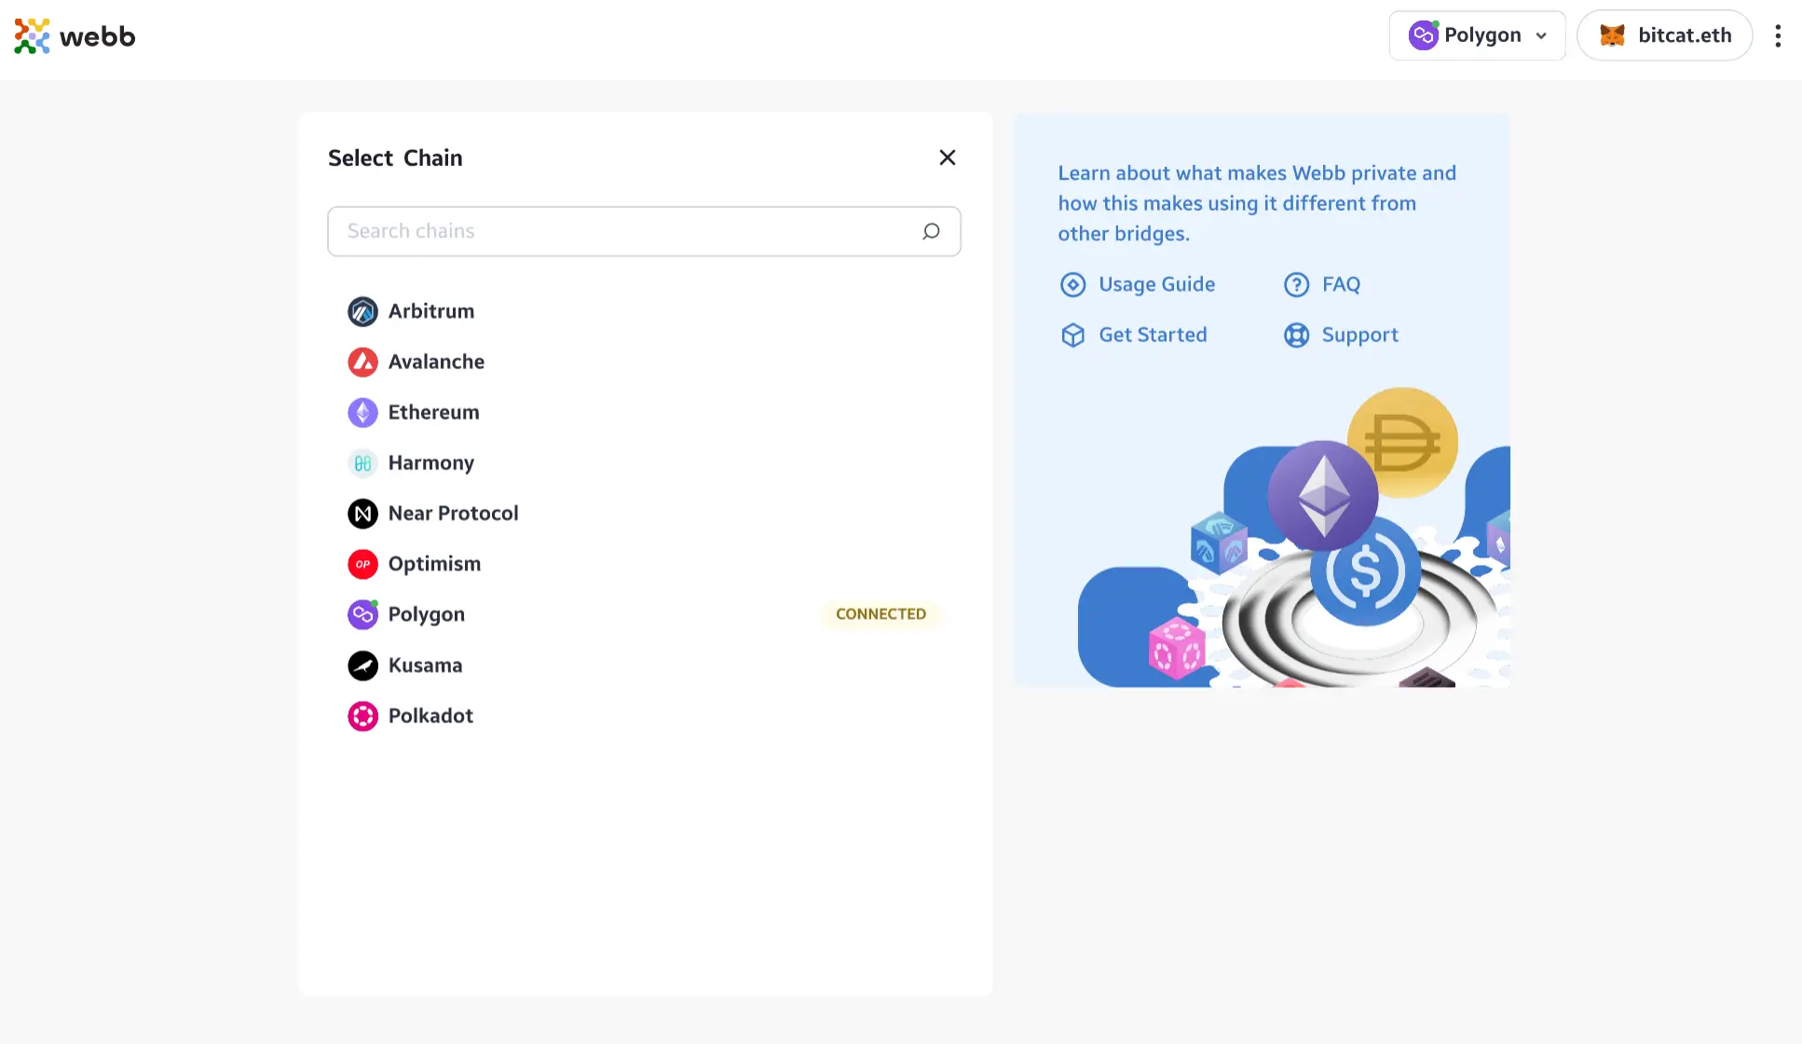Click the Harmony chain icon
The height and width of the screenshot is (1044, 1802).
coord(362,461)
